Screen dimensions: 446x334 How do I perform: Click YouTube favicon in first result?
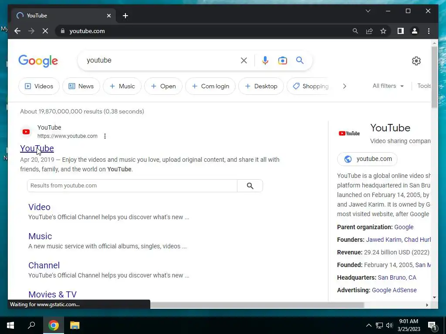[26, 132]
